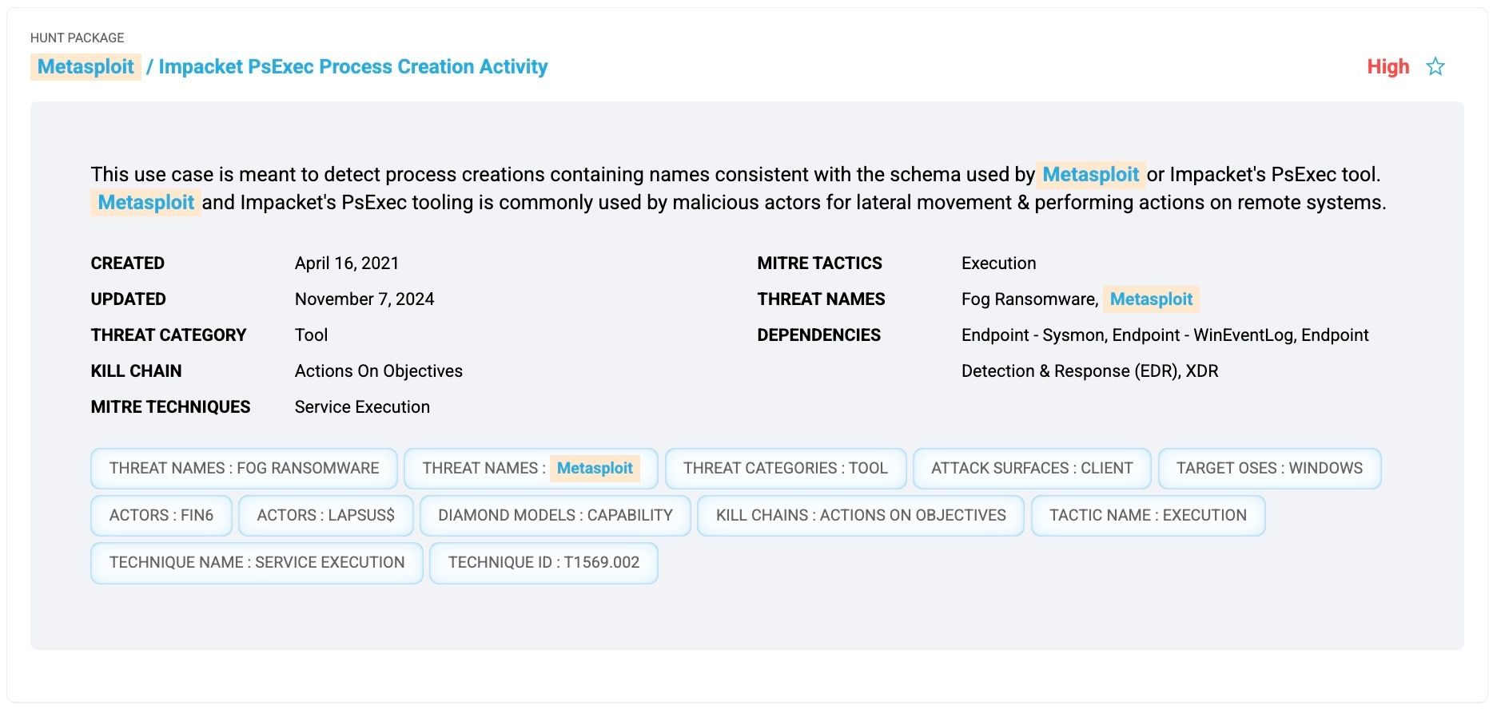The width and height of the screenshot is (1501, 717).
Task: Click the HUNT PACKAGE header label
Action: (78, 38)
